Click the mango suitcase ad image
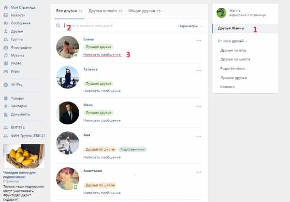This screenshot has height=202, width=290. click(24, 156)
